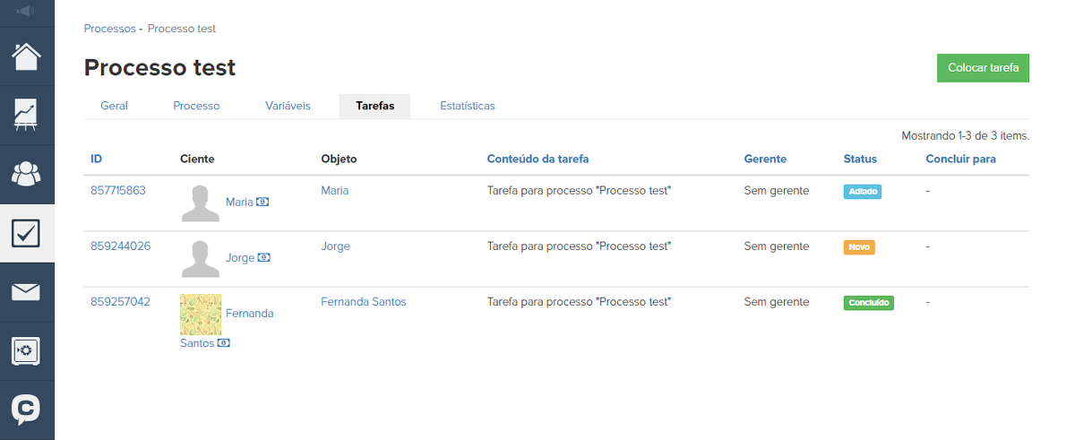1075x440 pixels.
Task: Open the chat bubble icon in sidebar
Action: point(26,410)
